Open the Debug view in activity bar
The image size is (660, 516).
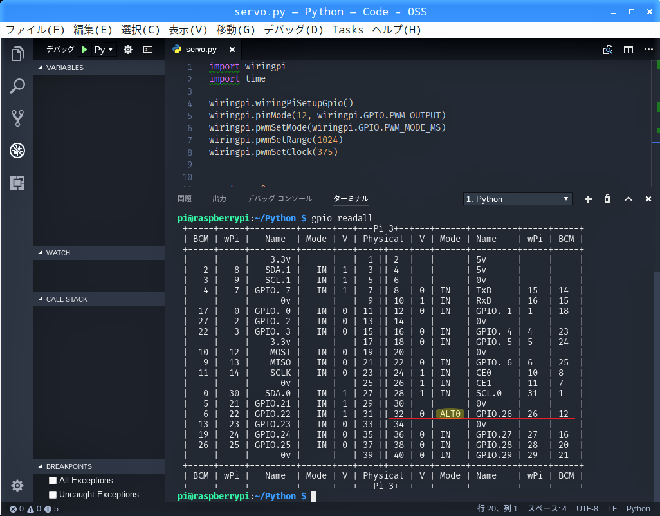17,151
